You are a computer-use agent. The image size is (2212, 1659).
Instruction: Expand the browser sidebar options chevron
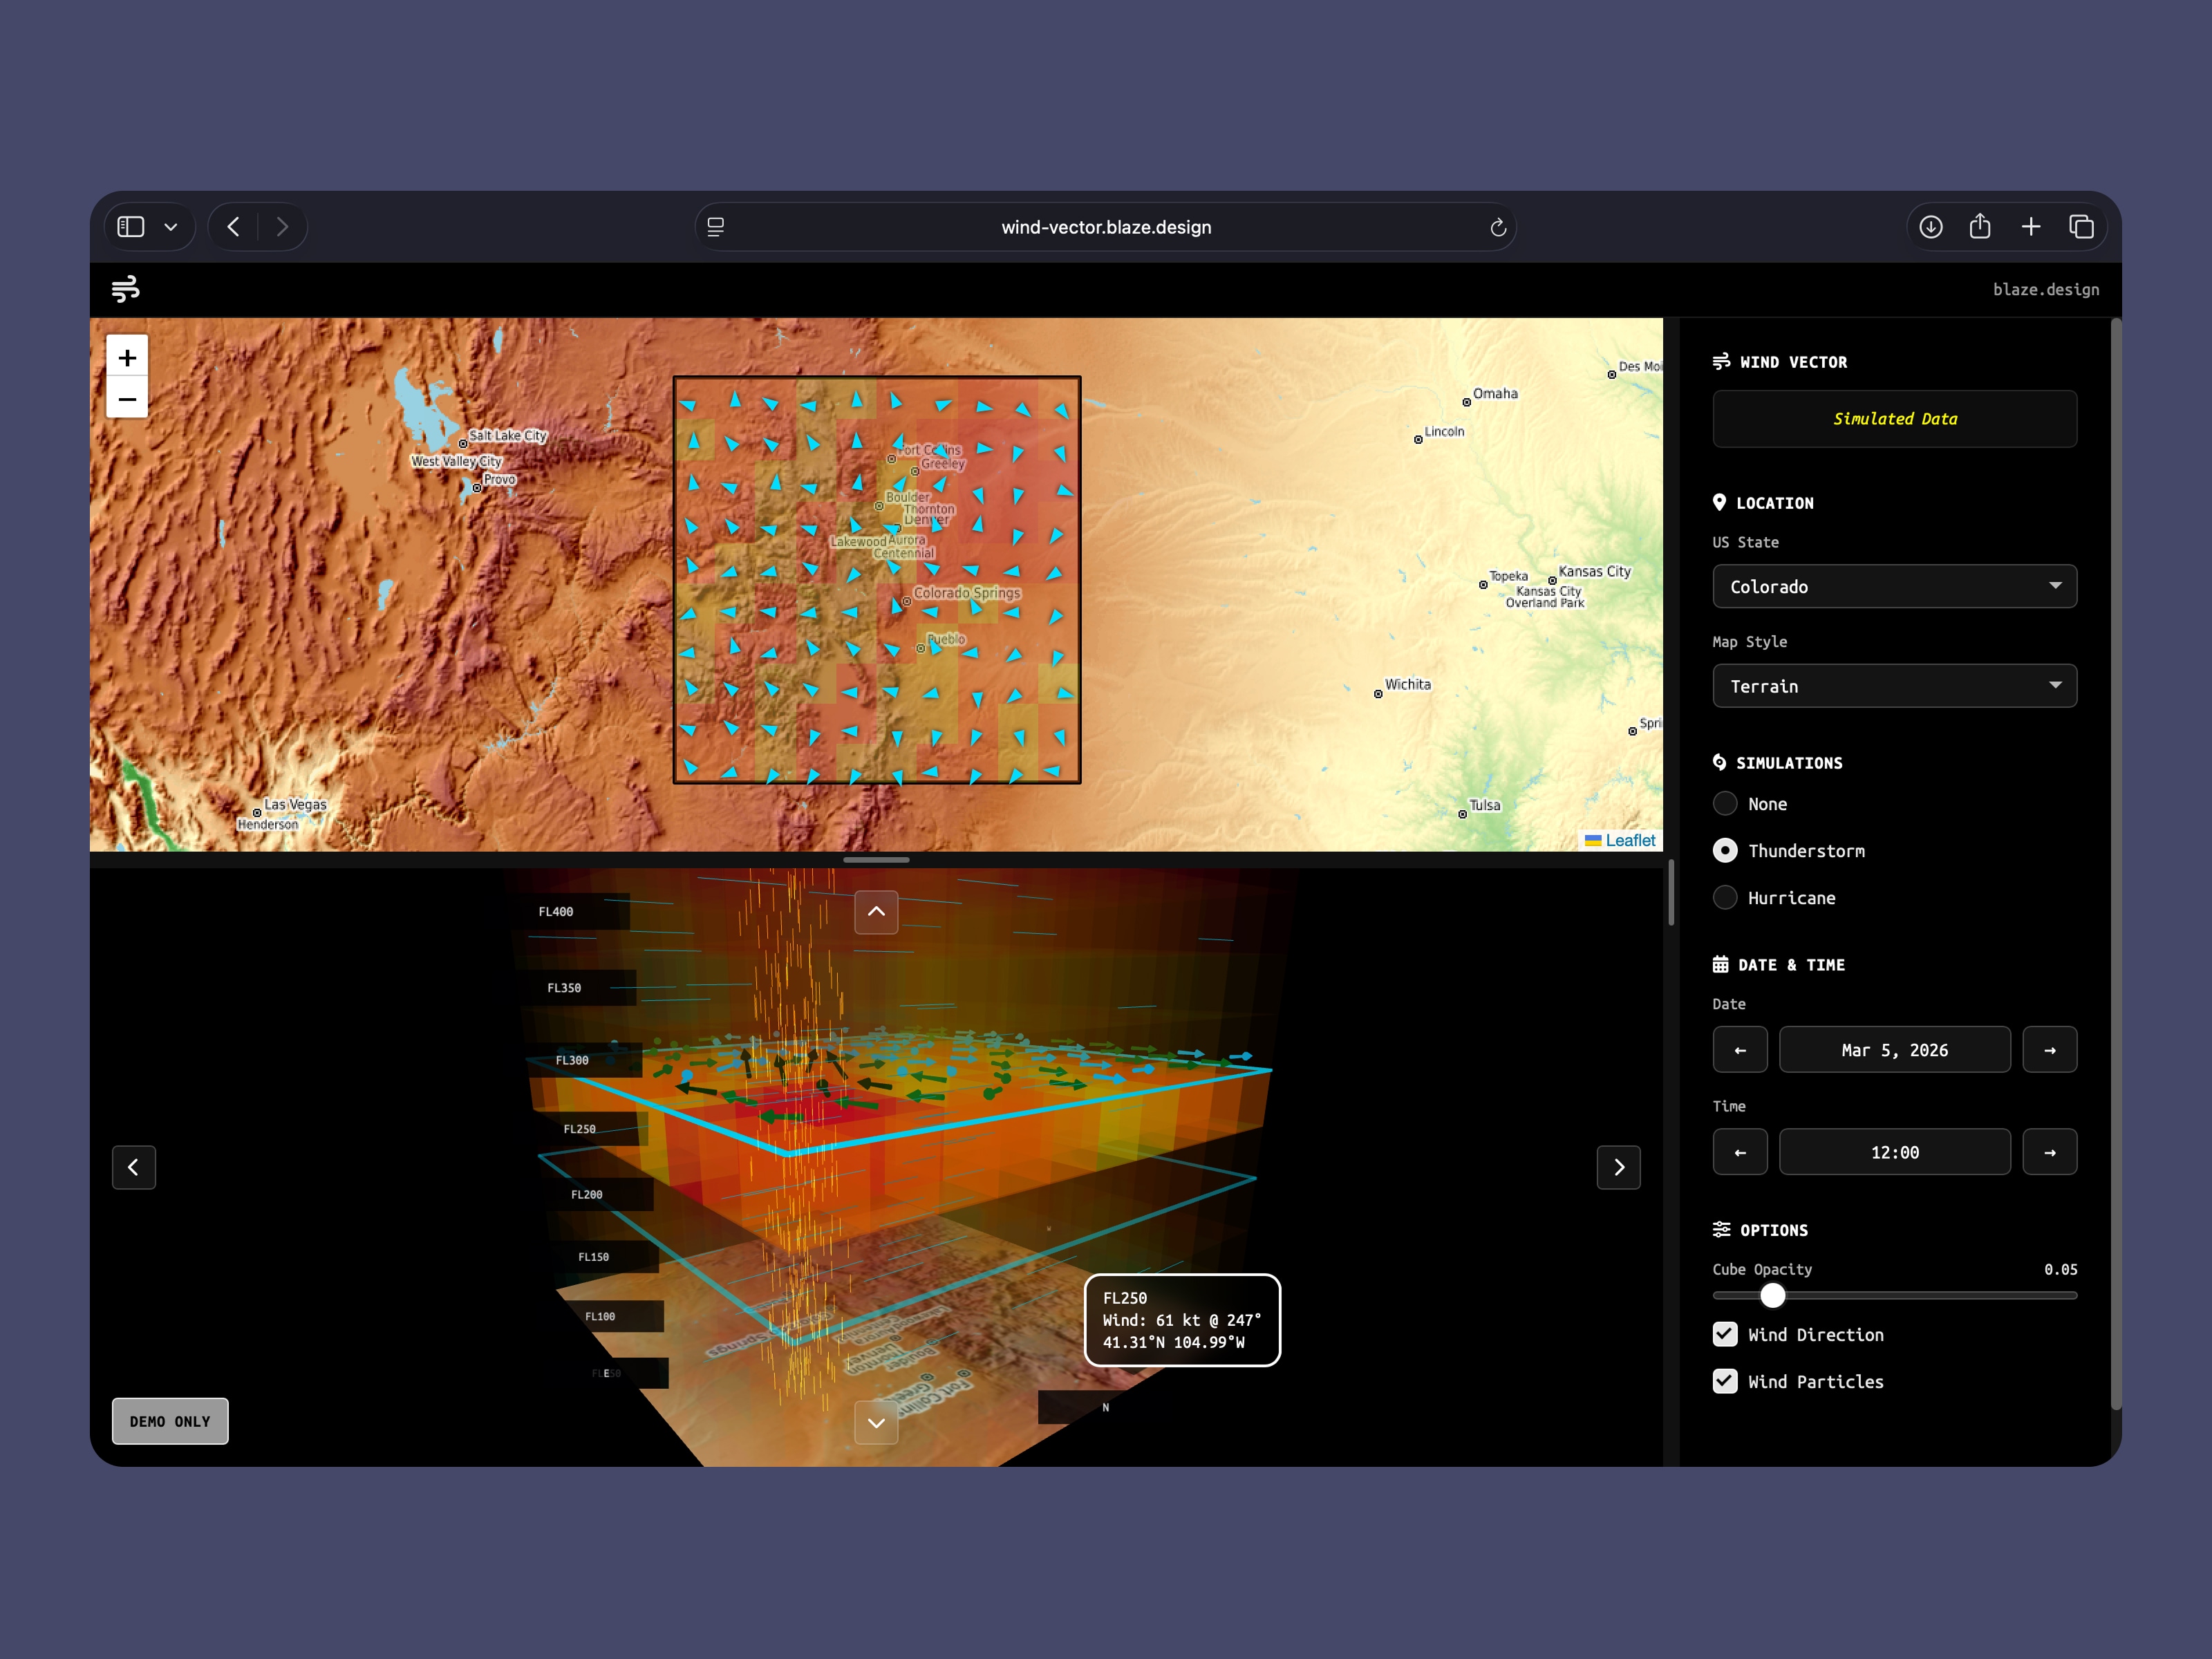point(171,227)
